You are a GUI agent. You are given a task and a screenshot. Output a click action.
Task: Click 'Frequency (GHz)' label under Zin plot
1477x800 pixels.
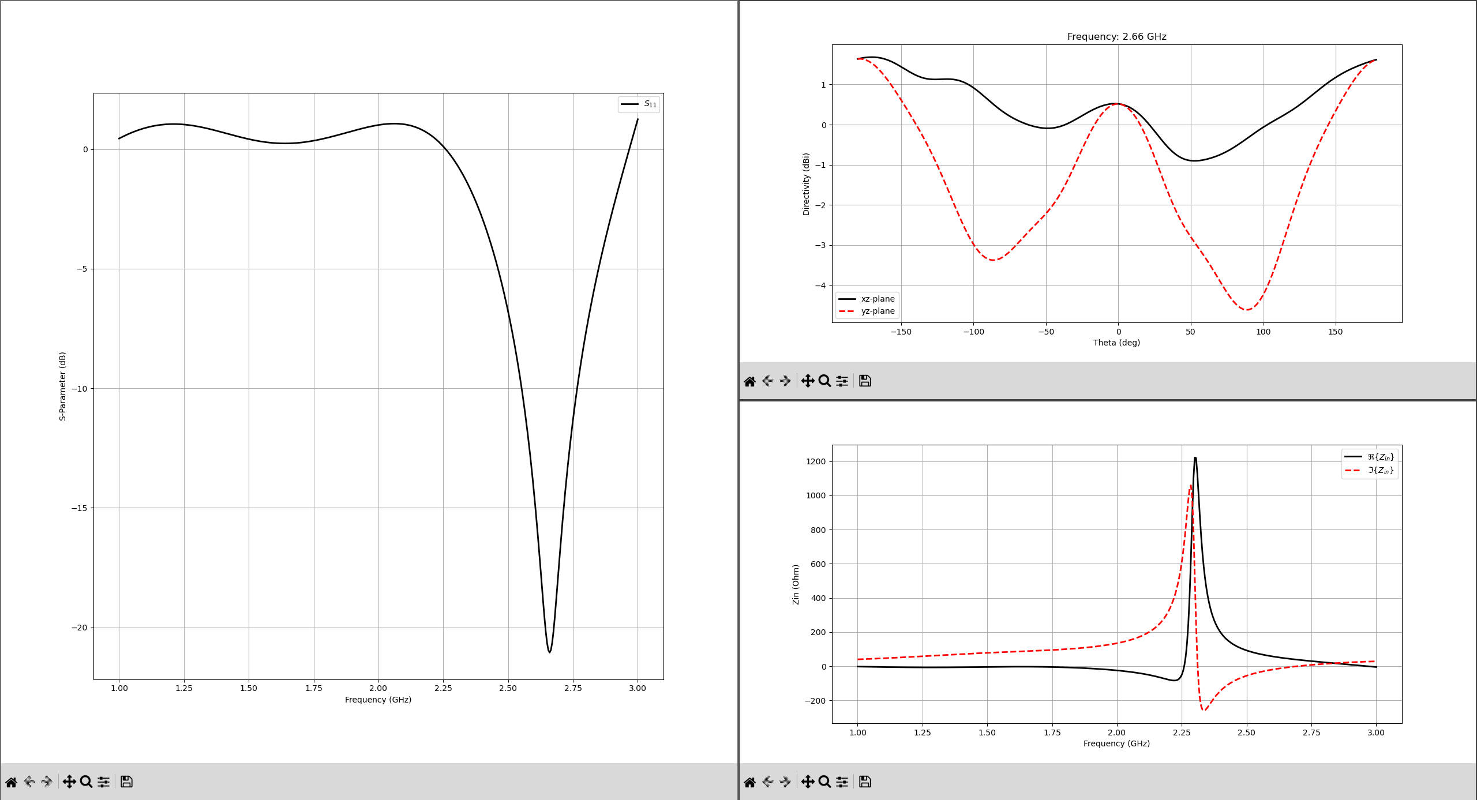point(1116,743)
